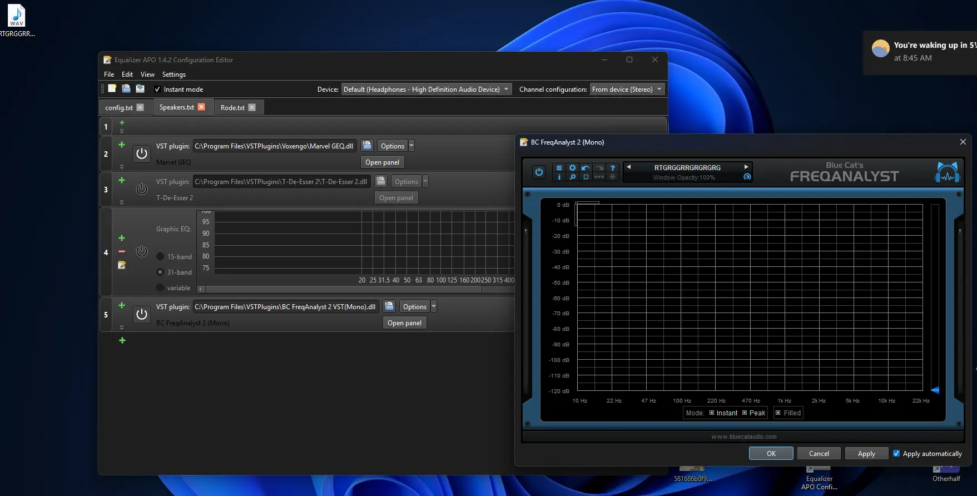Click the Save file icon in Equalizer APO toolbar
977x496 pixels.
click(126, 88)
